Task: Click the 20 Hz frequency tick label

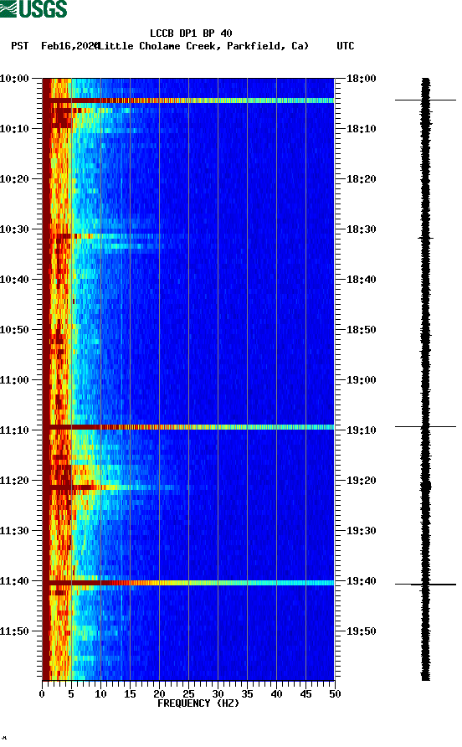Action: point(159,694)
